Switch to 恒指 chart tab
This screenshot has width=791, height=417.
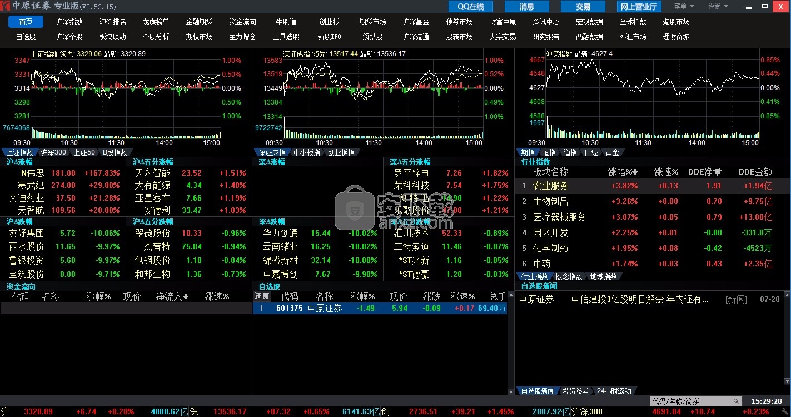[x=549, y=152]
